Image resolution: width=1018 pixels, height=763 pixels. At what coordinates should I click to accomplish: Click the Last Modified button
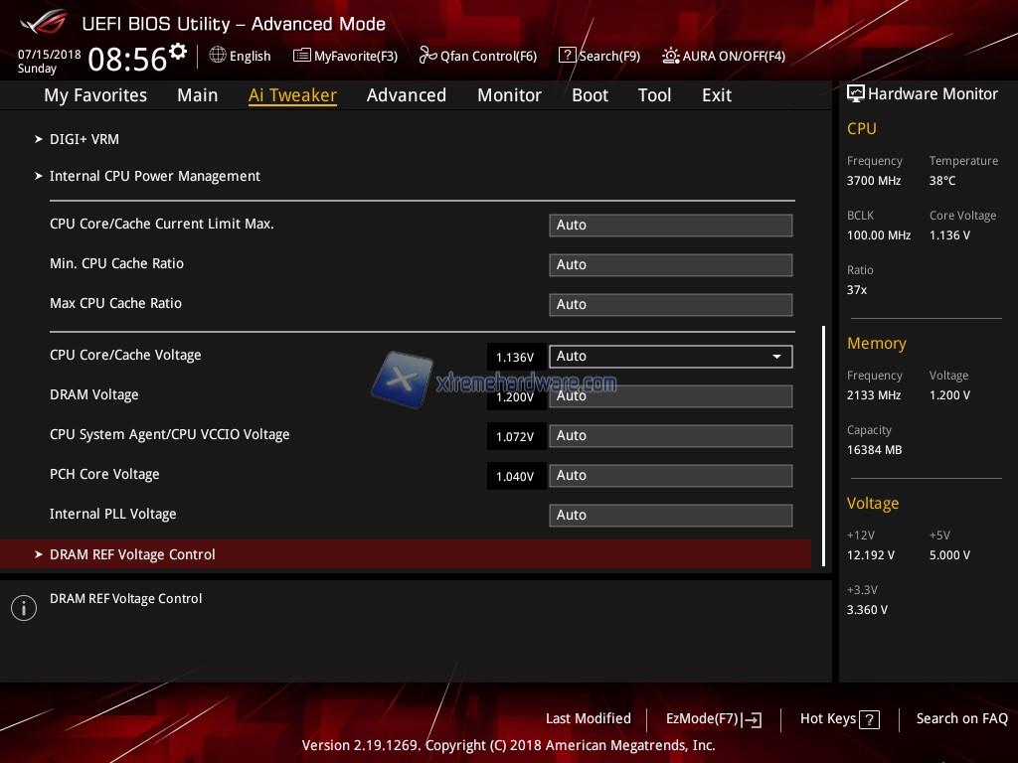click(x=588, y=718)
